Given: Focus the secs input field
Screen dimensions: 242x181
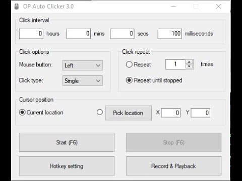Looking at the screenshot, I should click(122, 34).
